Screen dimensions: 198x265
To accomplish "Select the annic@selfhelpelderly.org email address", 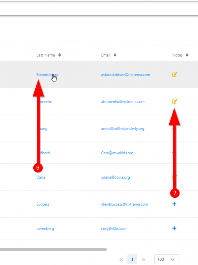I will tap(122, 129).
